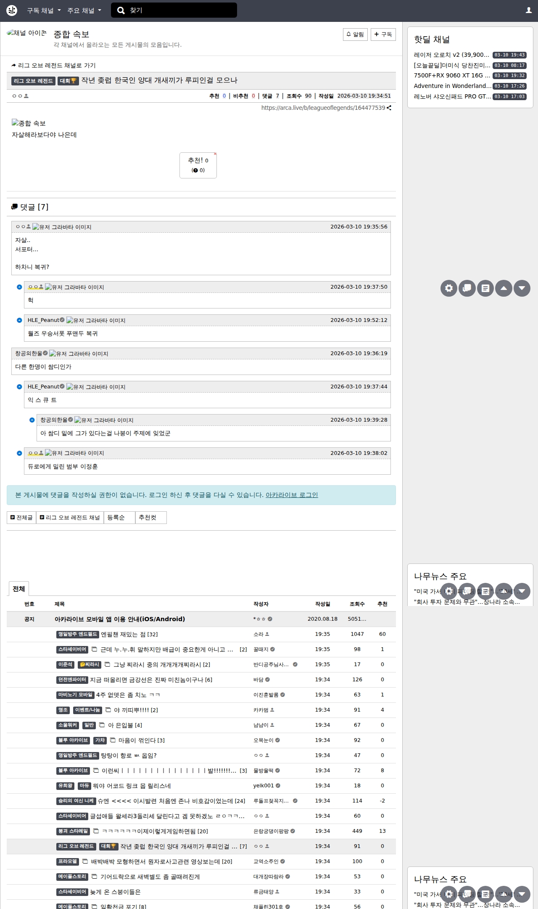The width and height of the screenshot is (538, 909).
Task: Go to page top with floating up arrow near 헉 comment
Action: [504, 288]
